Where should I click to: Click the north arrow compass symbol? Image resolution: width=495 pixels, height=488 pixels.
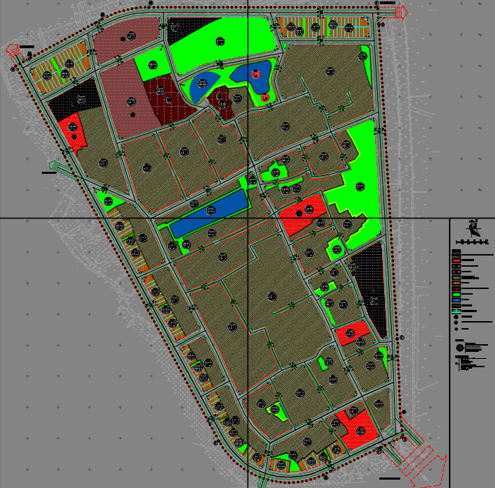[474, 228]
